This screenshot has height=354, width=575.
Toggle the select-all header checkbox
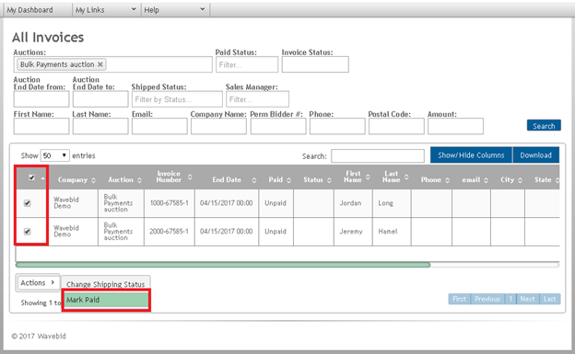32,177
